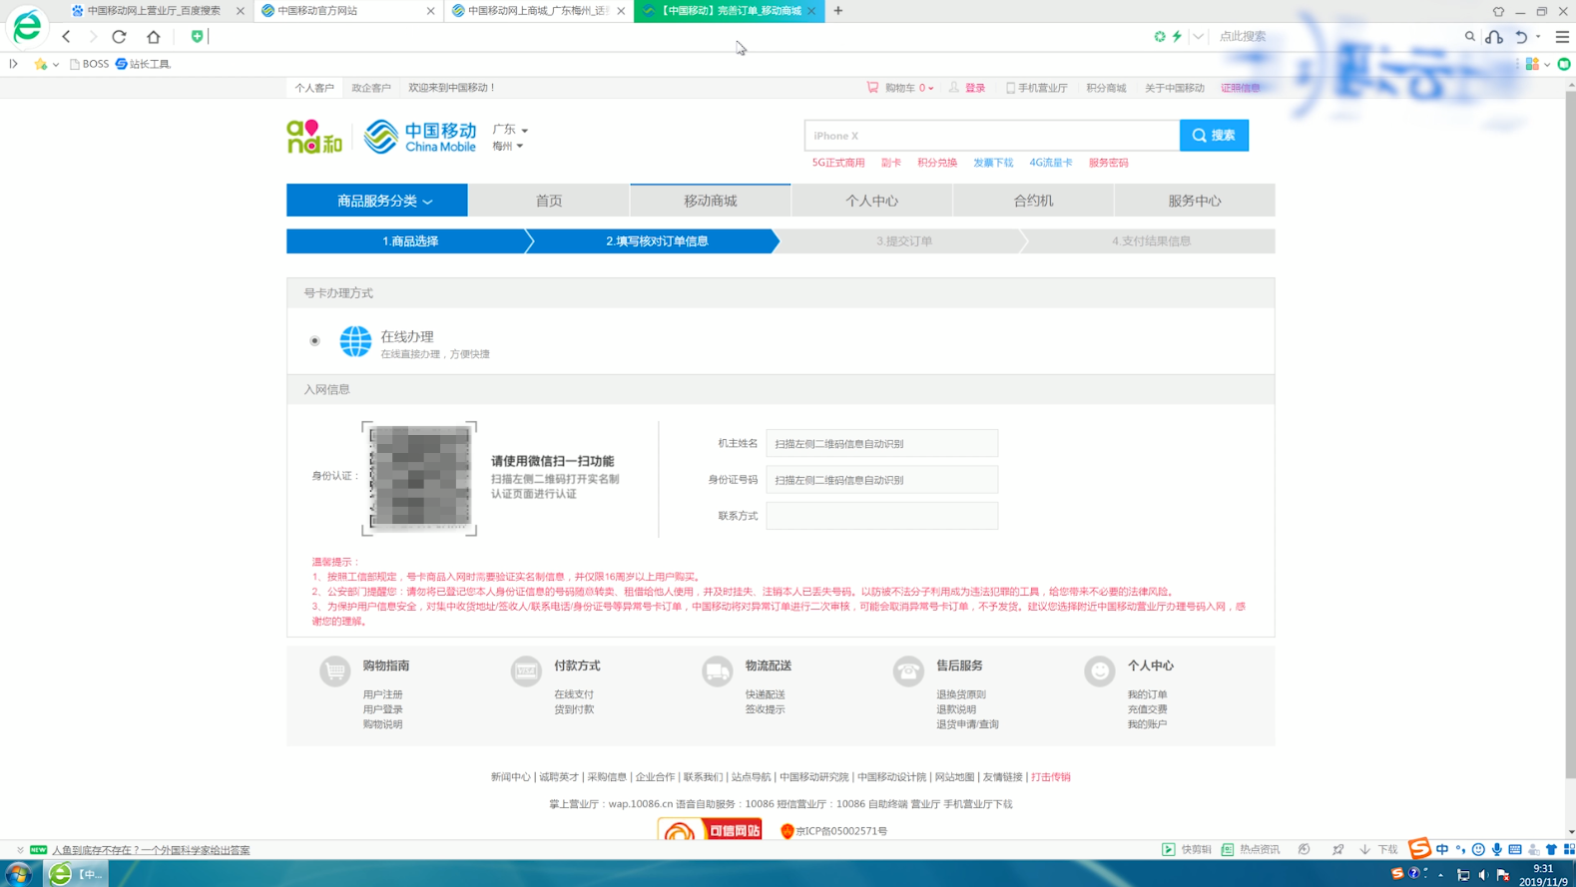
Task: Click the Windows Start button
Action: (x=19, y=874)
